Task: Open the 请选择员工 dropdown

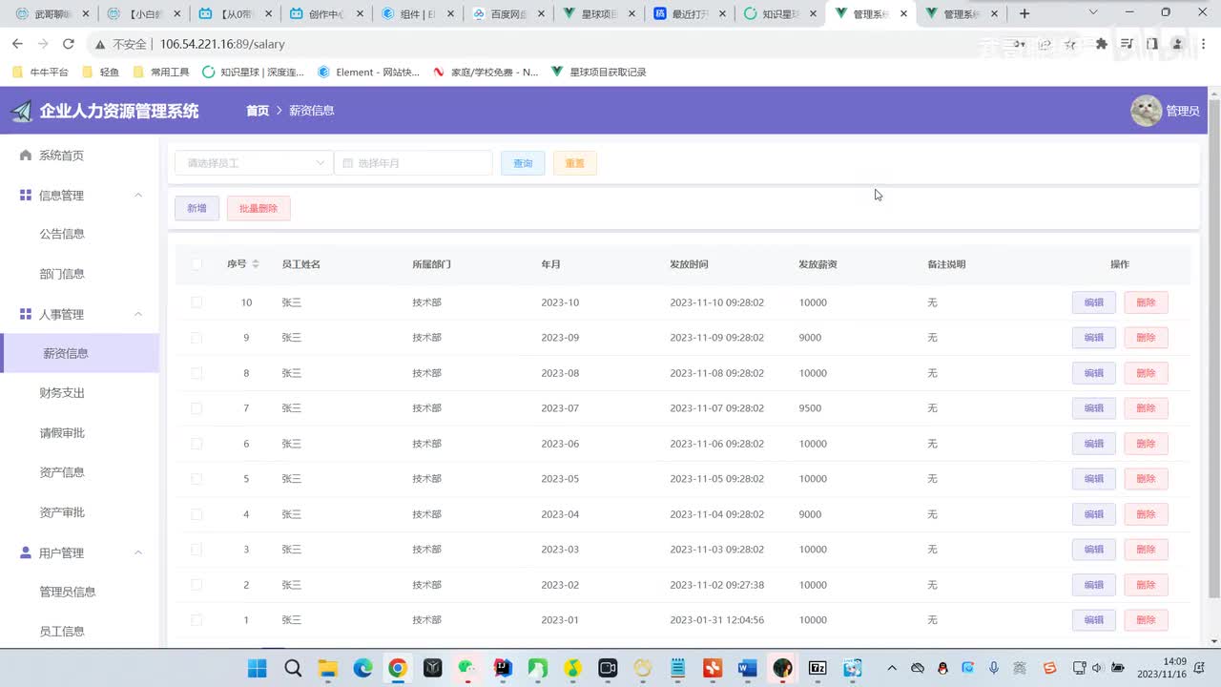Action: pyautogui.click(x=254, y=163)
